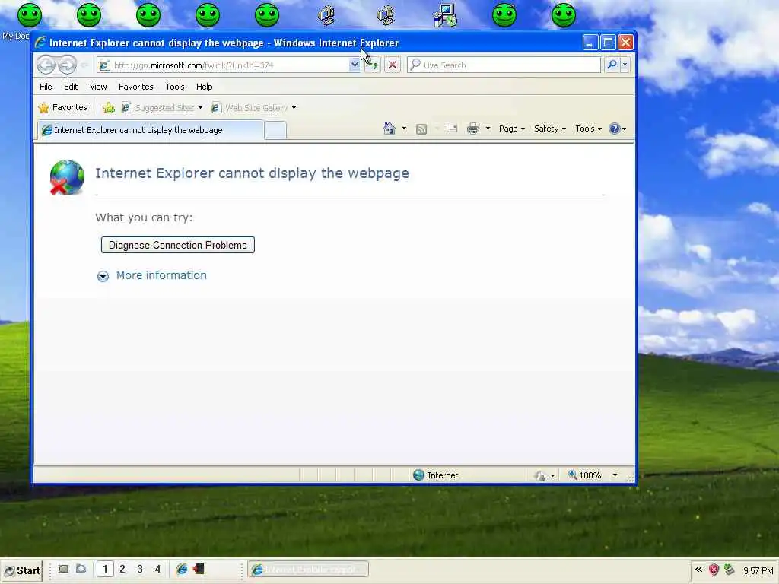
Task: Go forward with the Forward arrow button
Action: [x=68, y=65]
